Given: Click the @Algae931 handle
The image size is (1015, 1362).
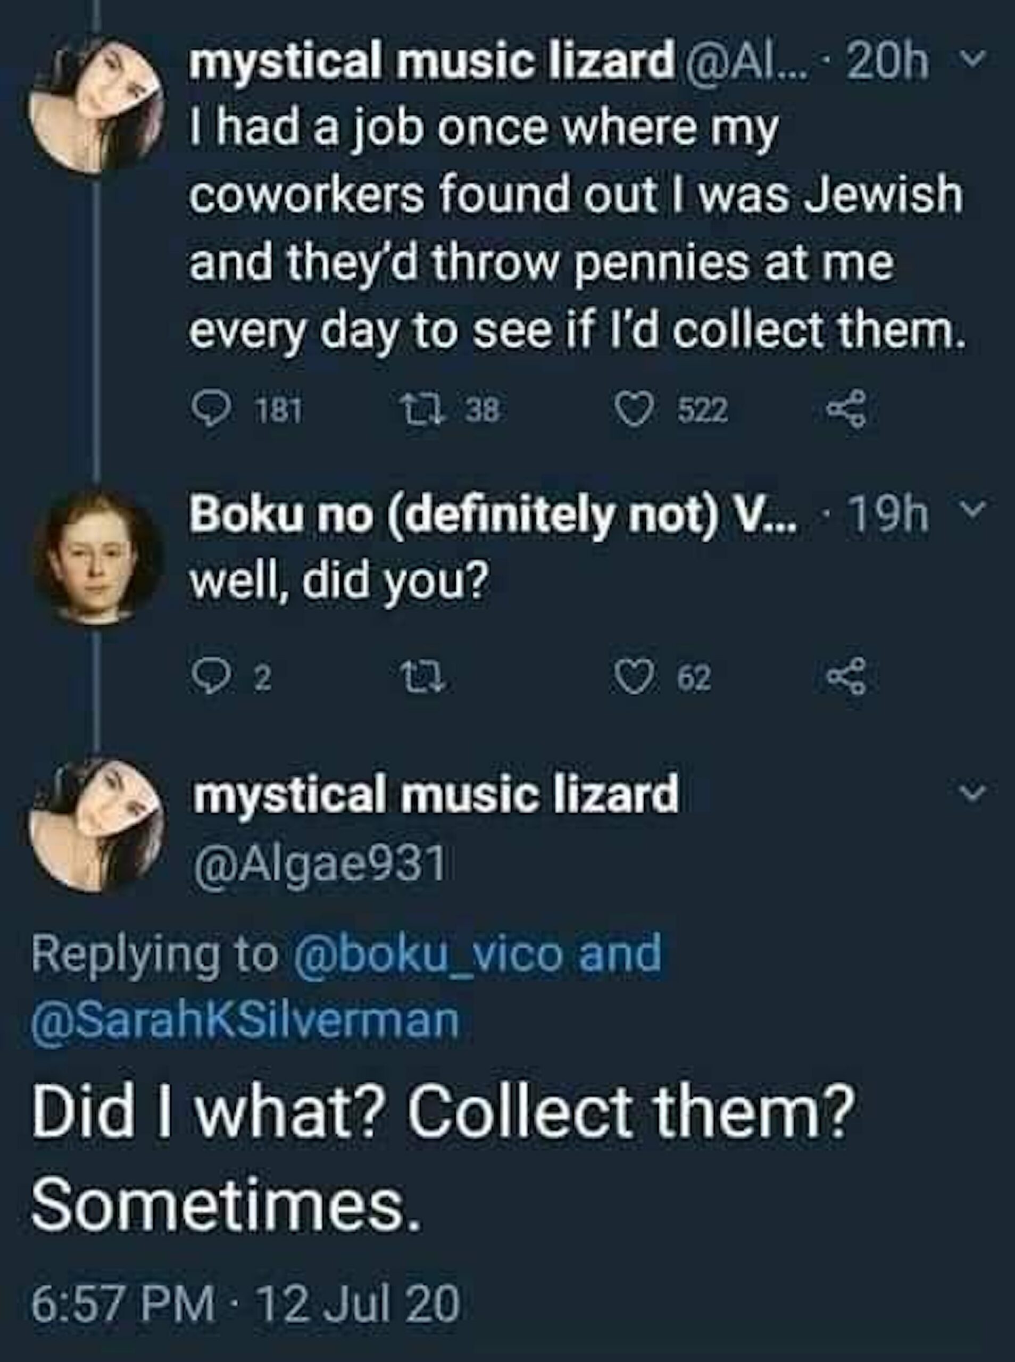Looking at the screenshot, I should [320, 865].
